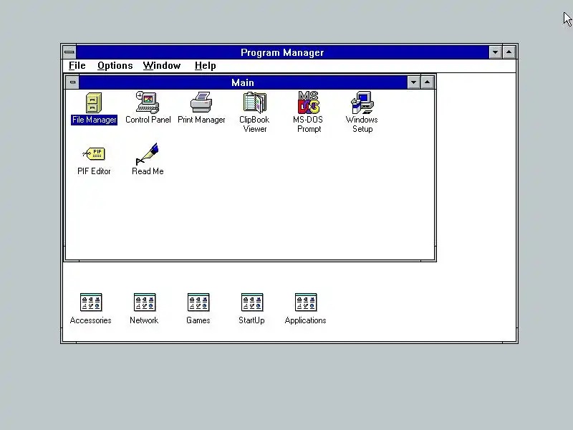Minimize the Main group window
Viewport: 573px width, 430px height.
point(413,82)
